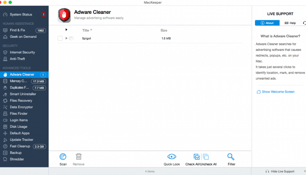Click the 17.3 MB Memory Cleaner badge
This screenshot has width=306, height=175.
point(38,81)
